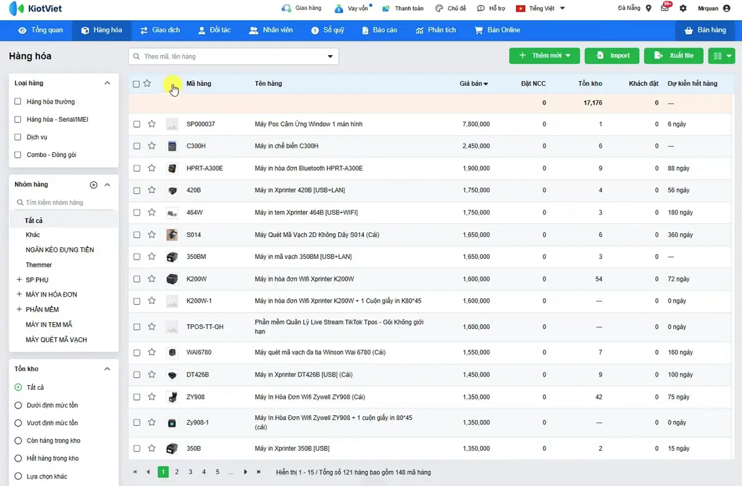Star the C300H product row

(152, 146)
